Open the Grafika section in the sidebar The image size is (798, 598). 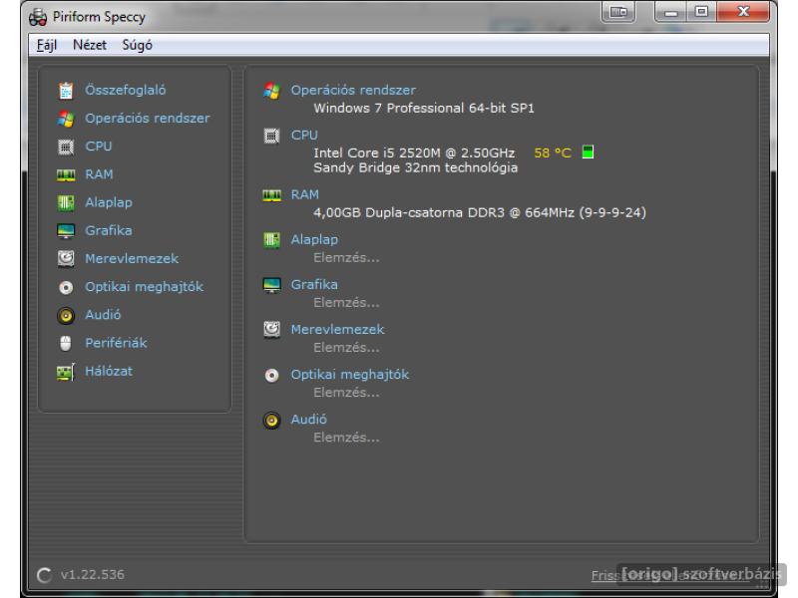coord(109,230)
